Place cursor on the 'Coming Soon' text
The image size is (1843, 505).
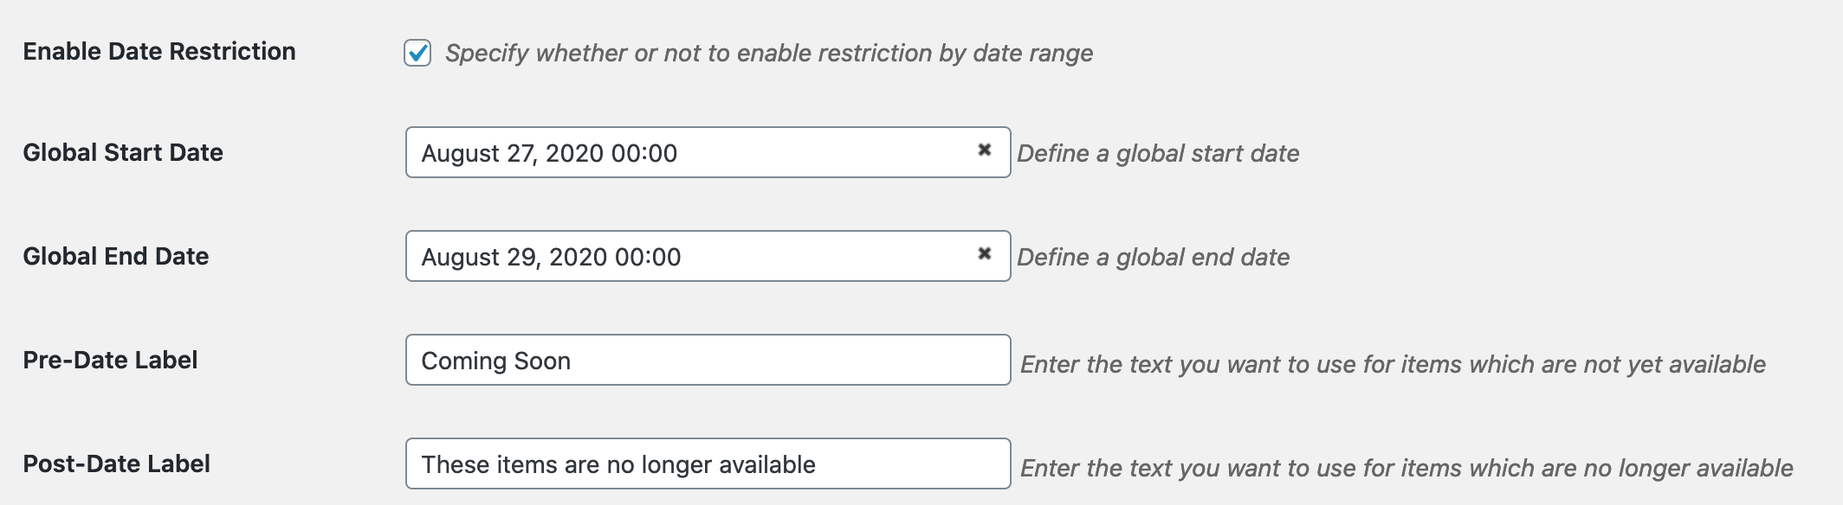coord(495,361)
